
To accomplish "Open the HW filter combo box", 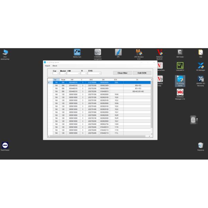I will (73, 73).
